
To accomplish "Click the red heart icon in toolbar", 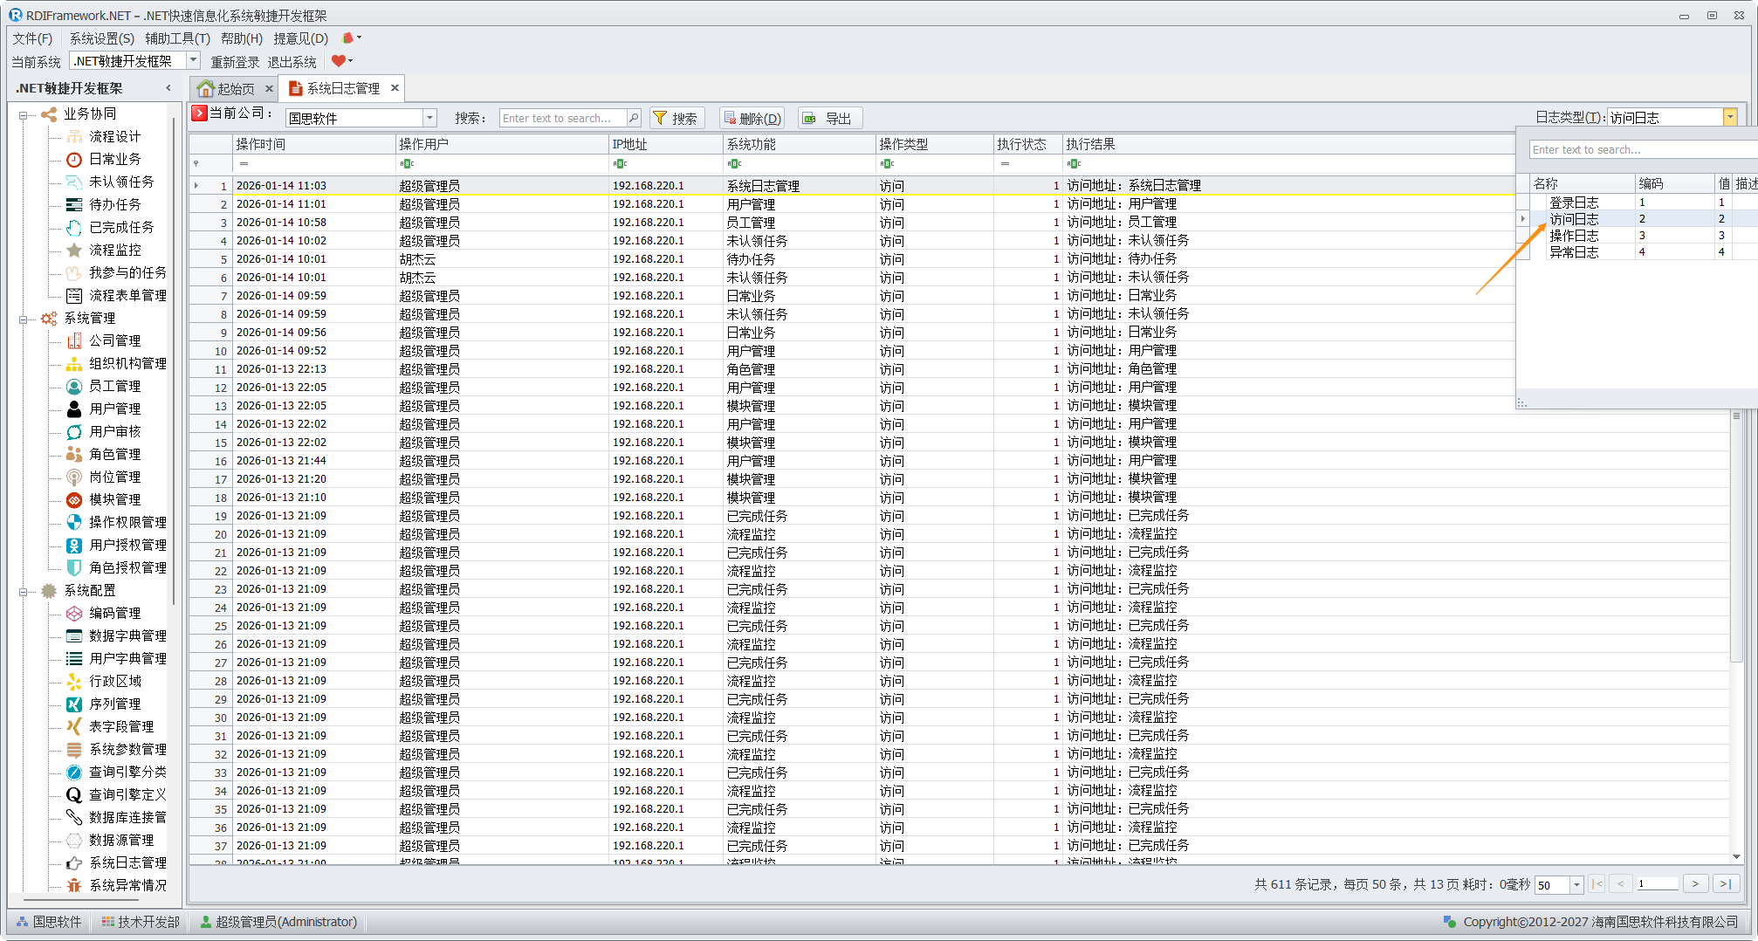I will point(338,61).
